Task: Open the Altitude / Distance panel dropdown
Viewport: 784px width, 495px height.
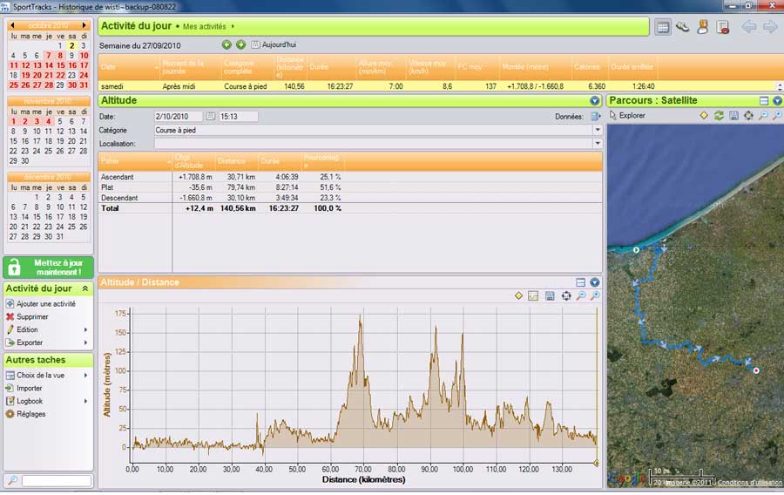Action: 594,282
